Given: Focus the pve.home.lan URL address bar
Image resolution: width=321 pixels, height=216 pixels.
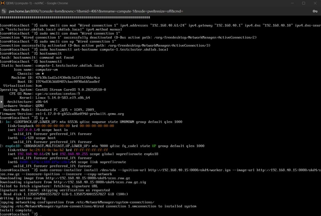Looking at the screenshot, I should click(x=94, y=11).
